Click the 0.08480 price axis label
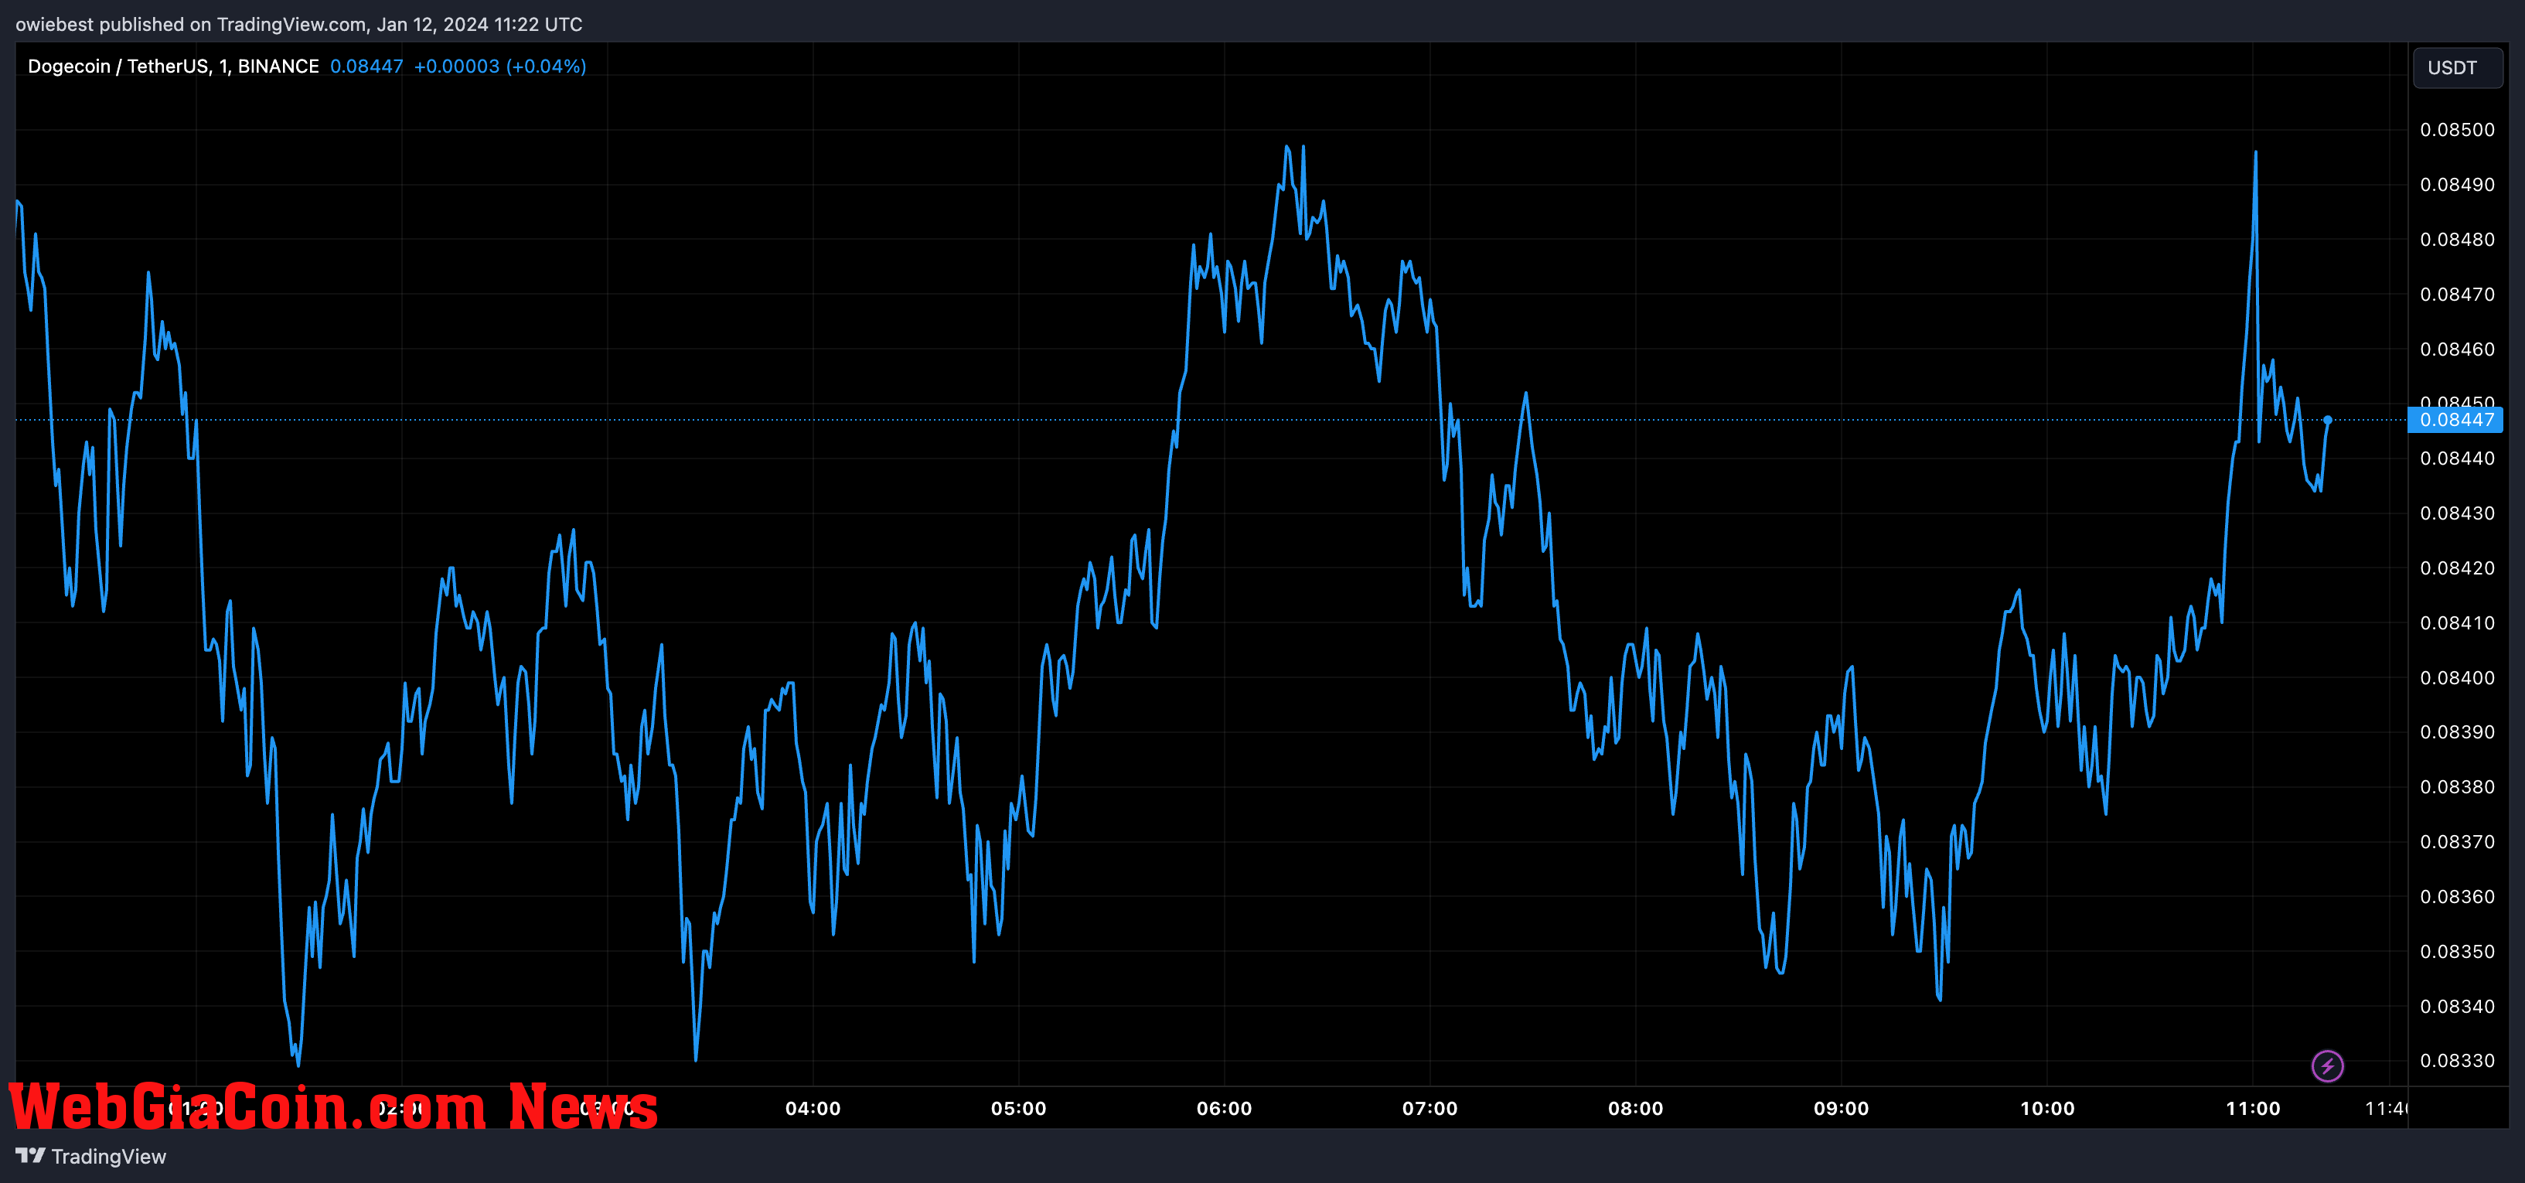 pos(2456,240)
